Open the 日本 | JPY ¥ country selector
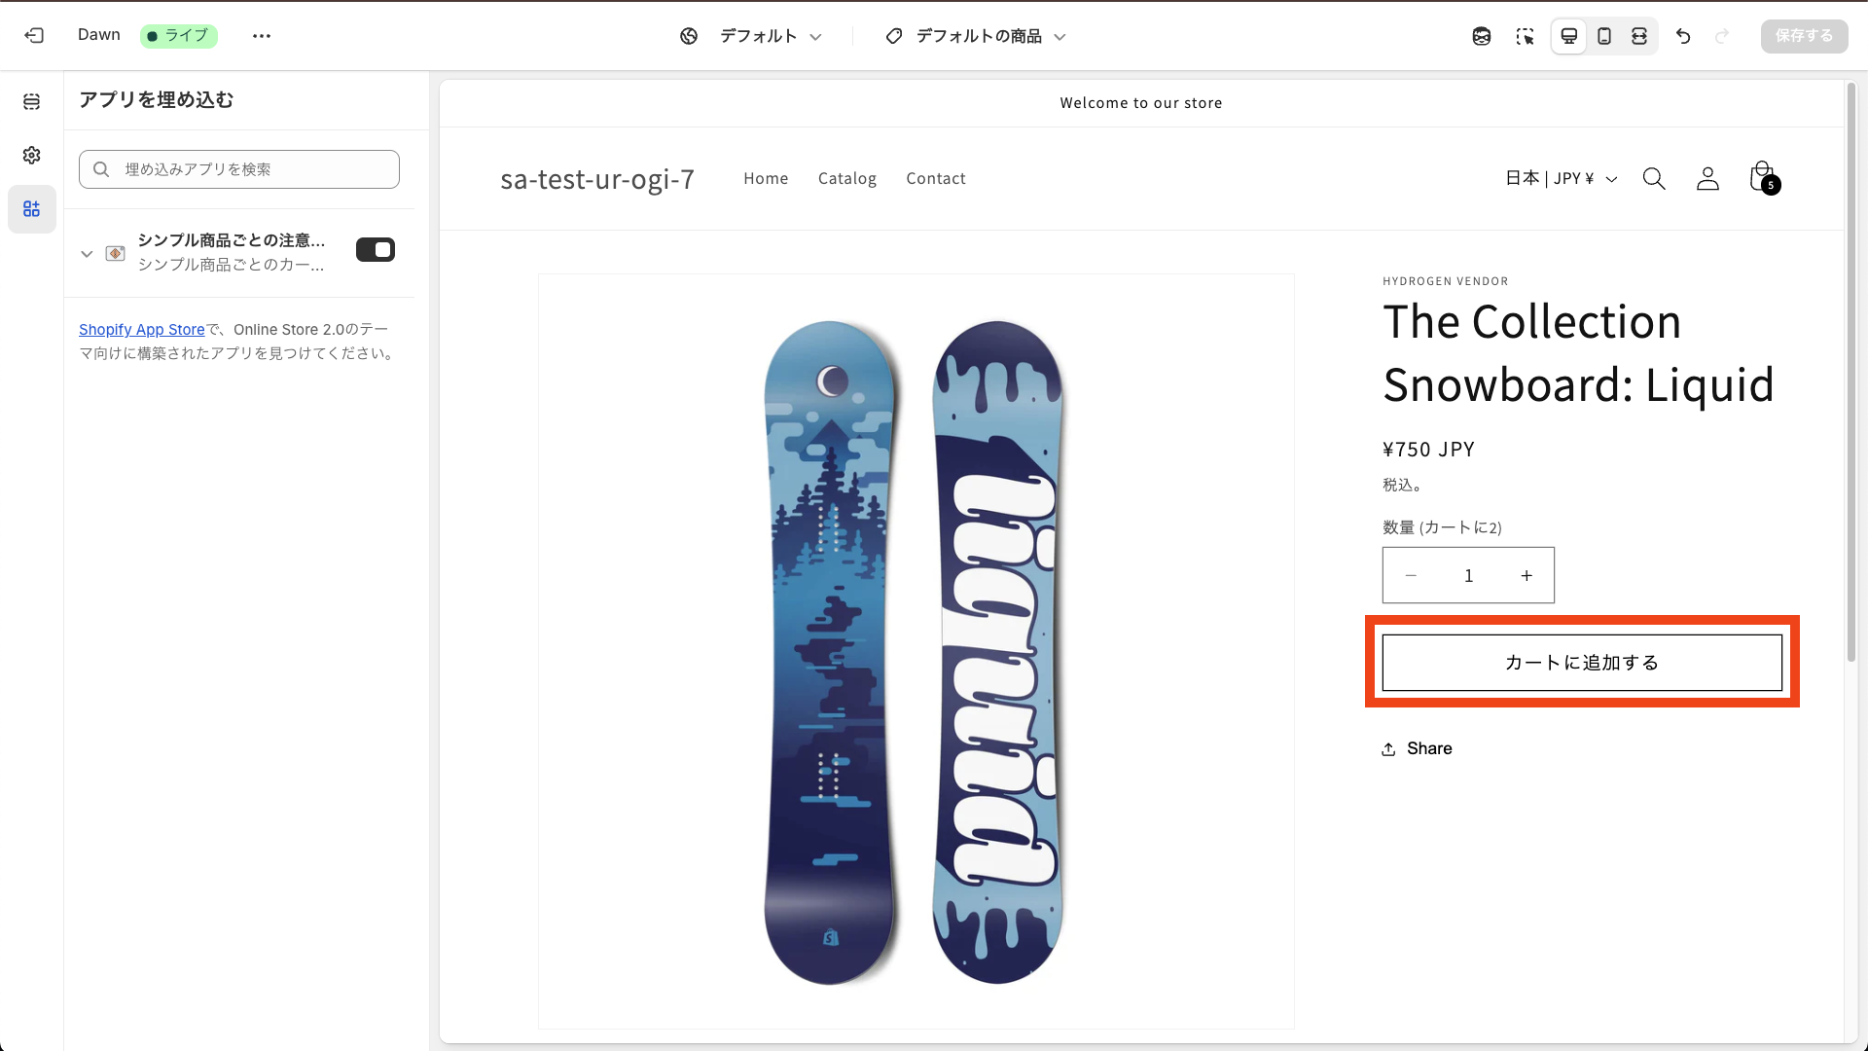 pyautogui.click(x=1561, y=179)
